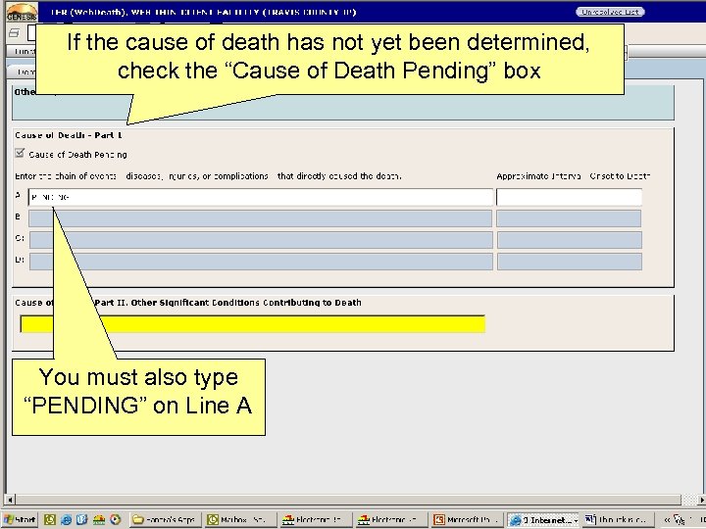The width and height of the screenshot is (706, 529).
Task: Click the print icon below the Genesis logo
Action: [15, 33]
